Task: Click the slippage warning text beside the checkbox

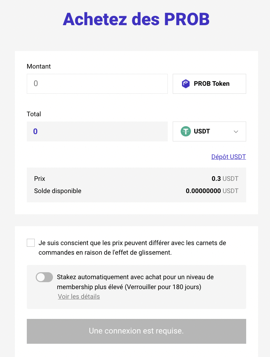Action: pos(132,248)
